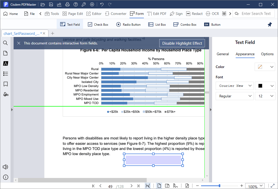Jump to the last page
This screenshot has width=278, height=189.
(x=138, y=186)
